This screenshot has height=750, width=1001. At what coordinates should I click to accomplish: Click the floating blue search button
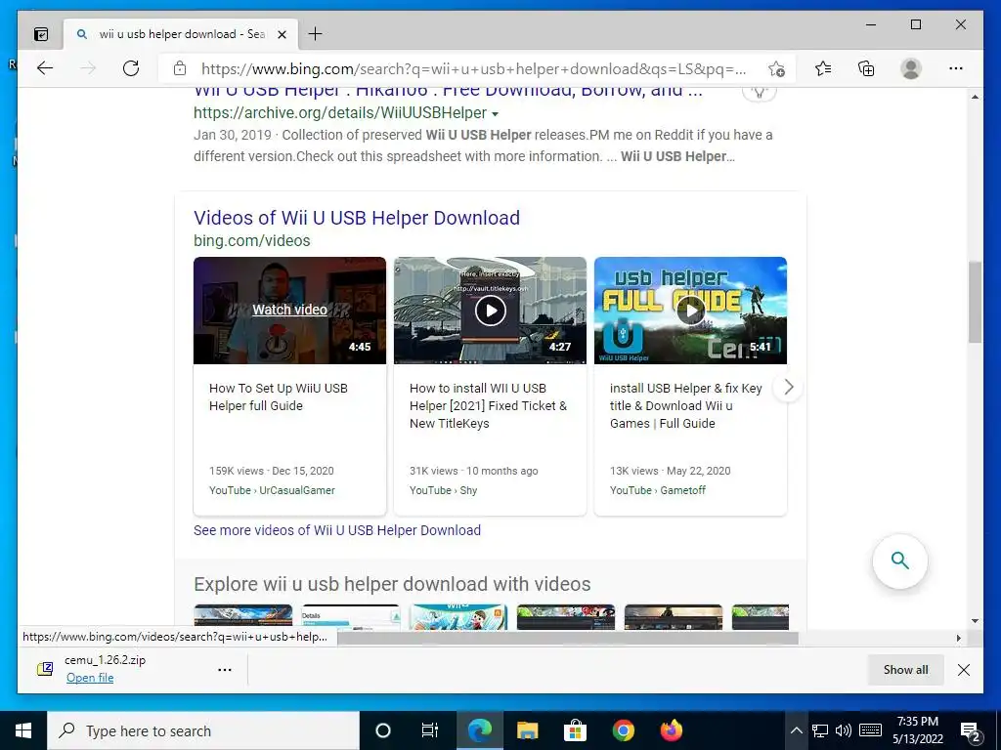(900, 562)
